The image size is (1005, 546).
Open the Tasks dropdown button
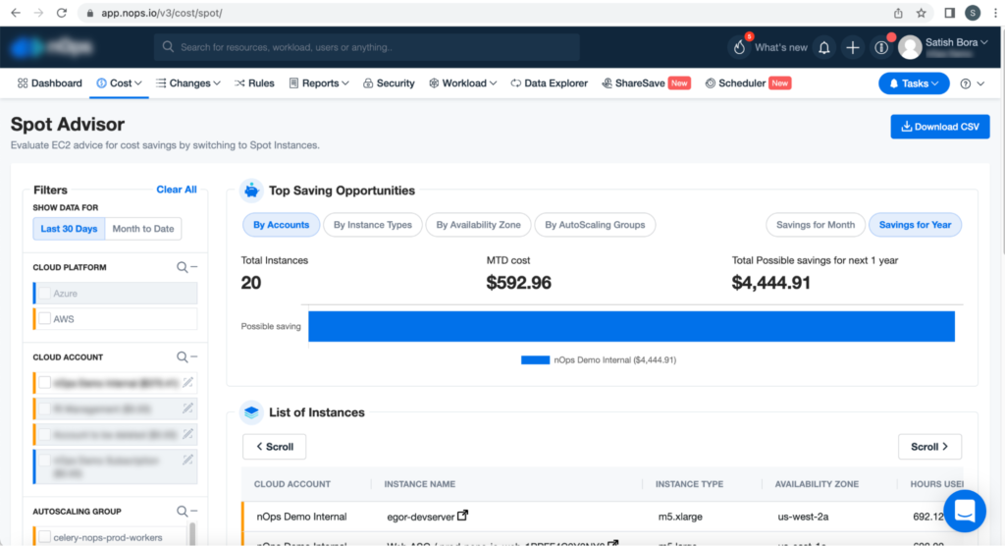coord(914,83)
